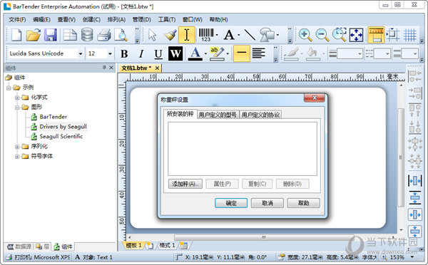Expand the 符号字体 folder
This screenshot has width=428, height=265.
[x=17, y=157]
